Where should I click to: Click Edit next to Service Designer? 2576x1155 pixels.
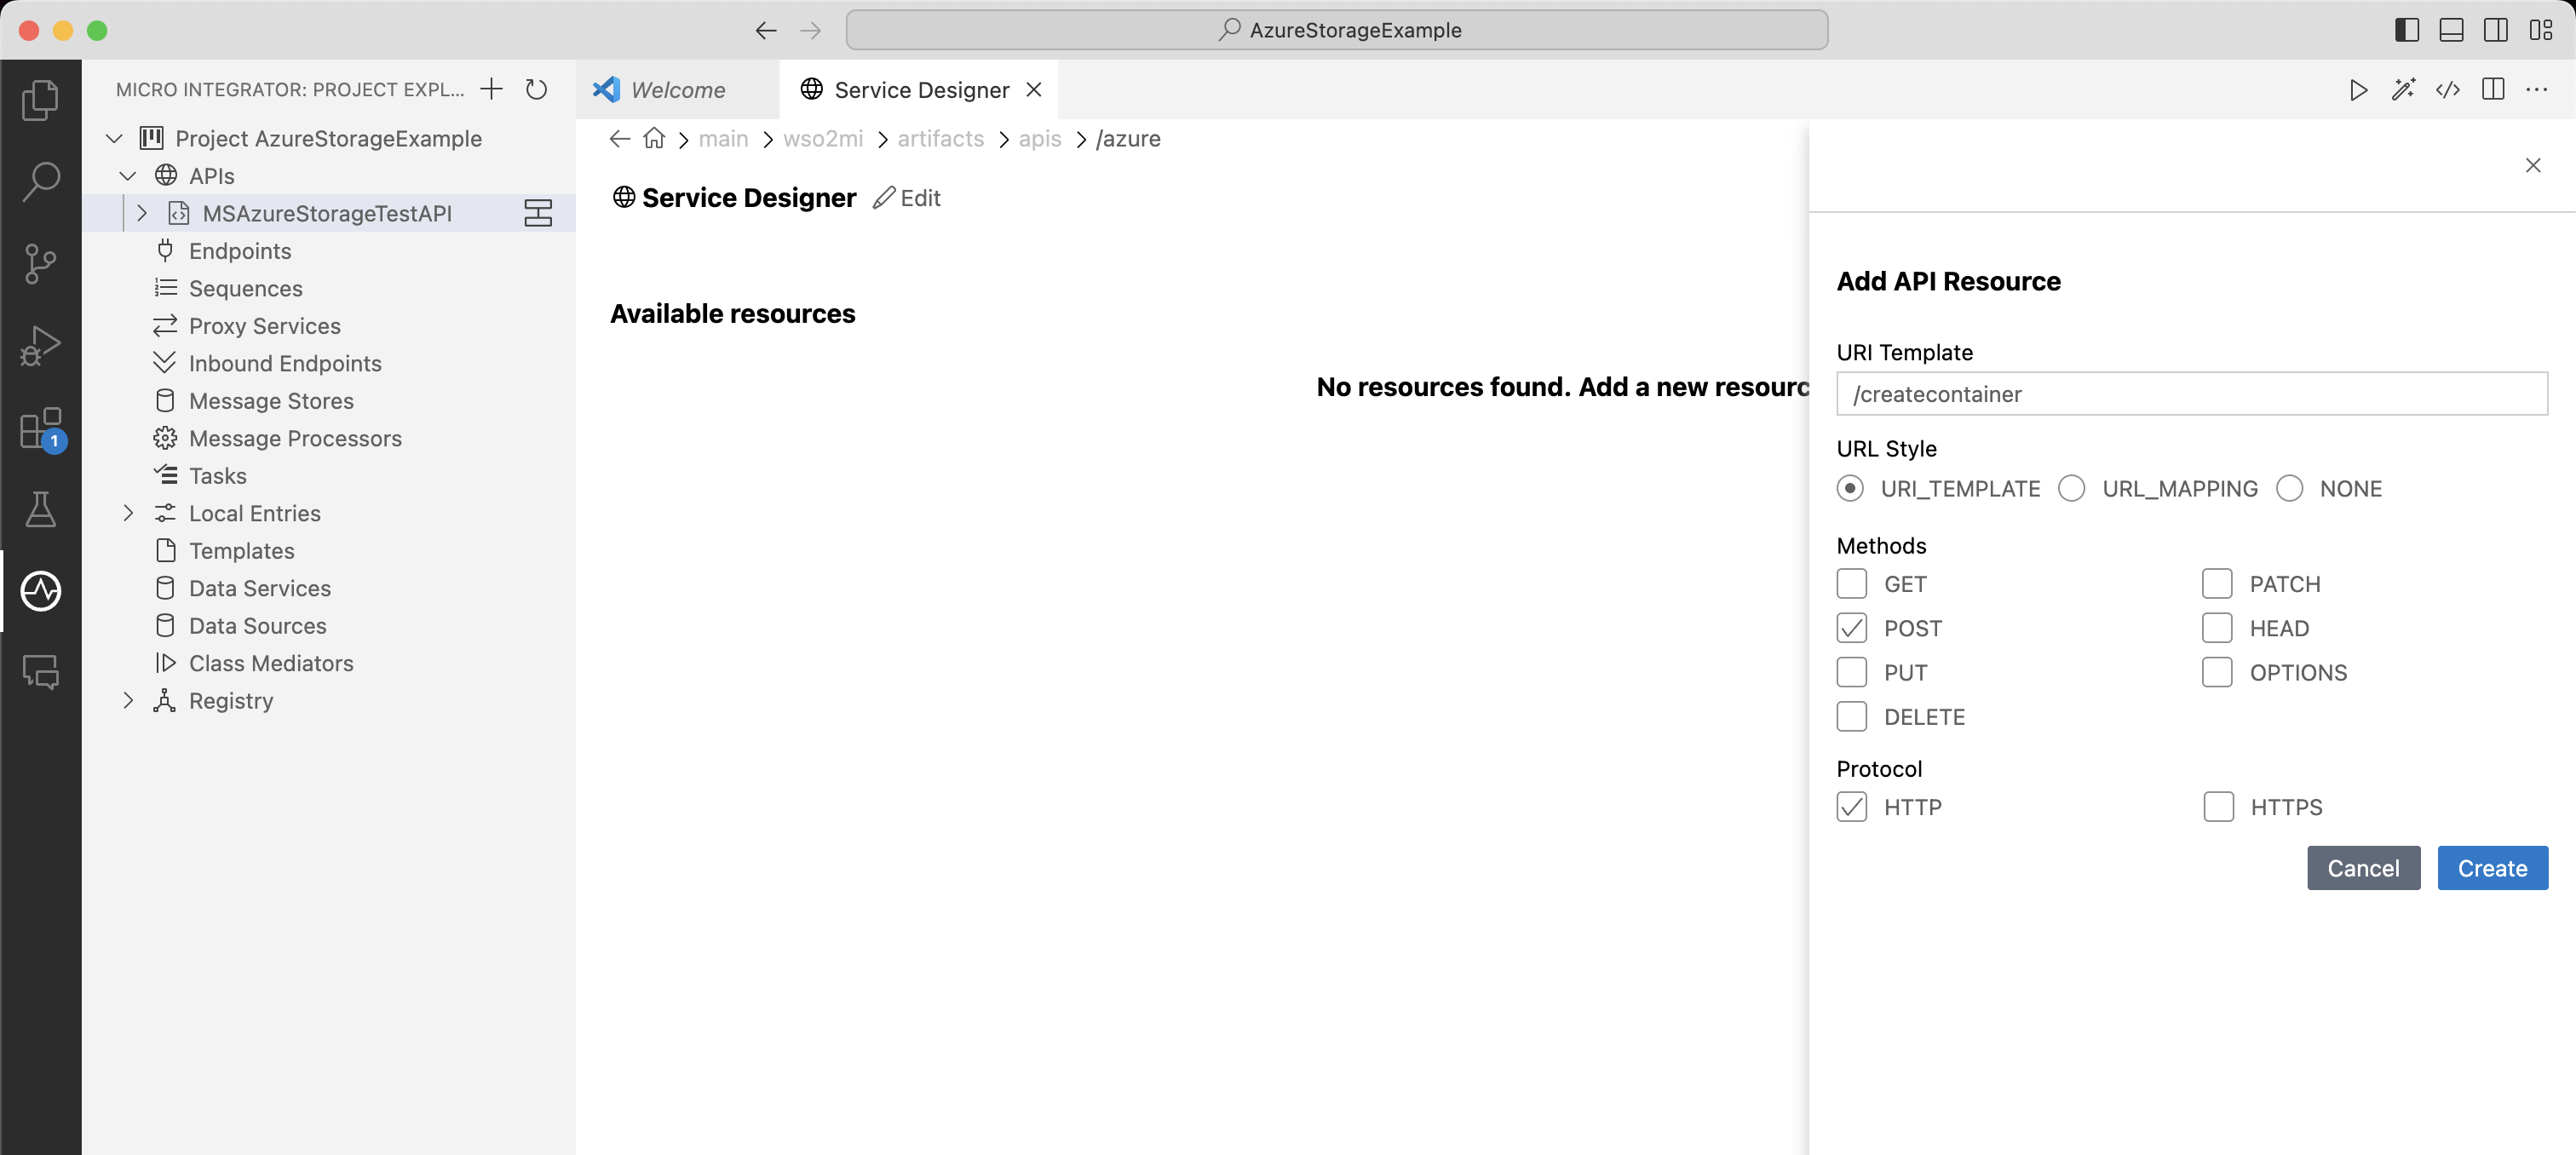(907, 198)
